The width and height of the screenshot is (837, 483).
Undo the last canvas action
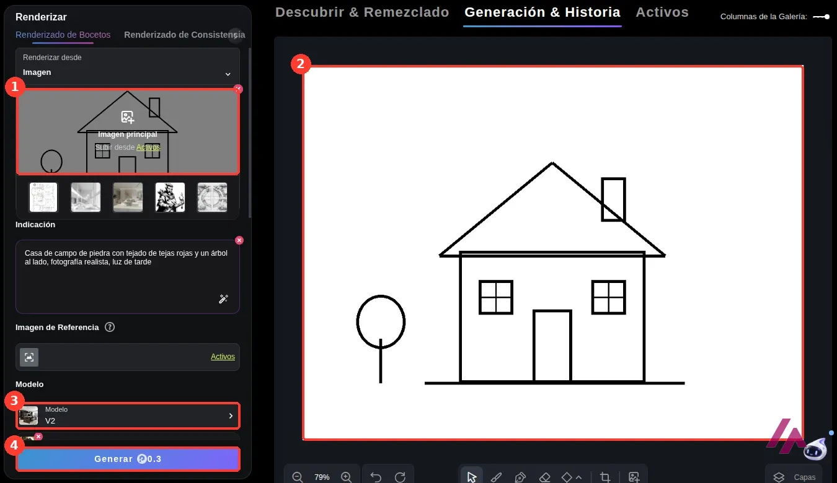376,477
